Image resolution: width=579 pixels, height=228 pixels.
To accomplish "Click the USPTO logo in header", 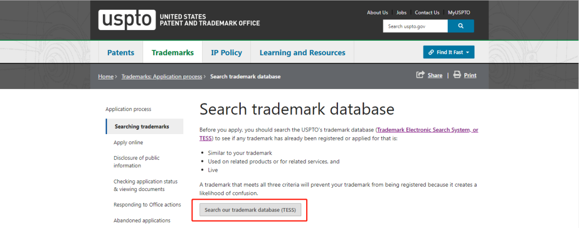I will [x=127, y=20].
